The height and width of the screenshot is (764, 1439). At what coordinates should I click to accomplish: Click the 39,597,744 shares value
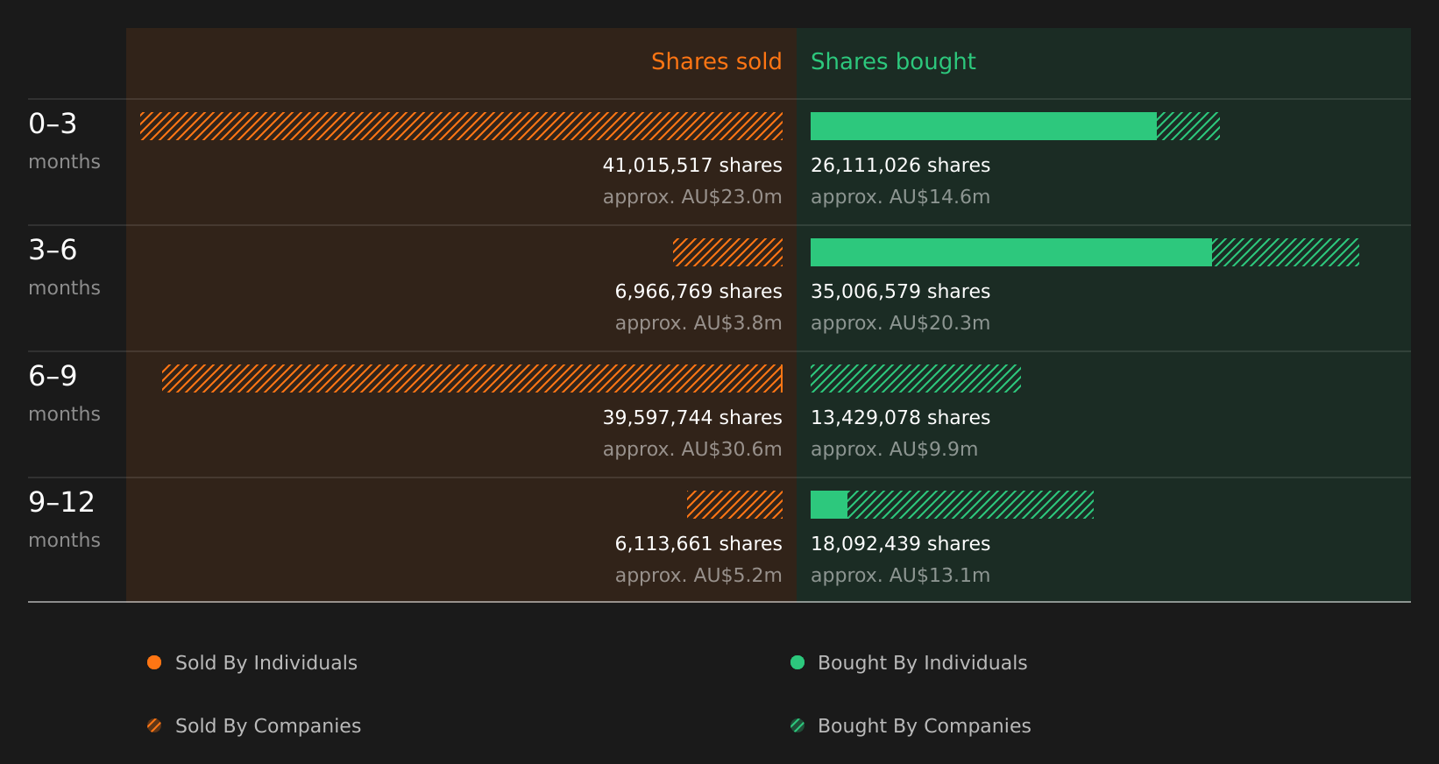[x=692, y=418]
